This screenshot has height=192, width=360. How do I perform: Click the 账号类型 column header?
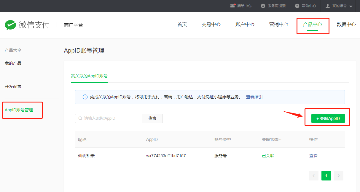coord(223,139)
